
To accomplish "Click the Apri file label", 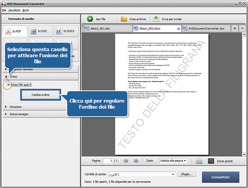I will pyautogui.click(x=100, y=19).
